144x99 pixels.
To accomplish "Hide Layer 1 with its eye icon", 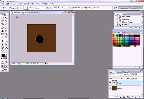I will 110,88.
